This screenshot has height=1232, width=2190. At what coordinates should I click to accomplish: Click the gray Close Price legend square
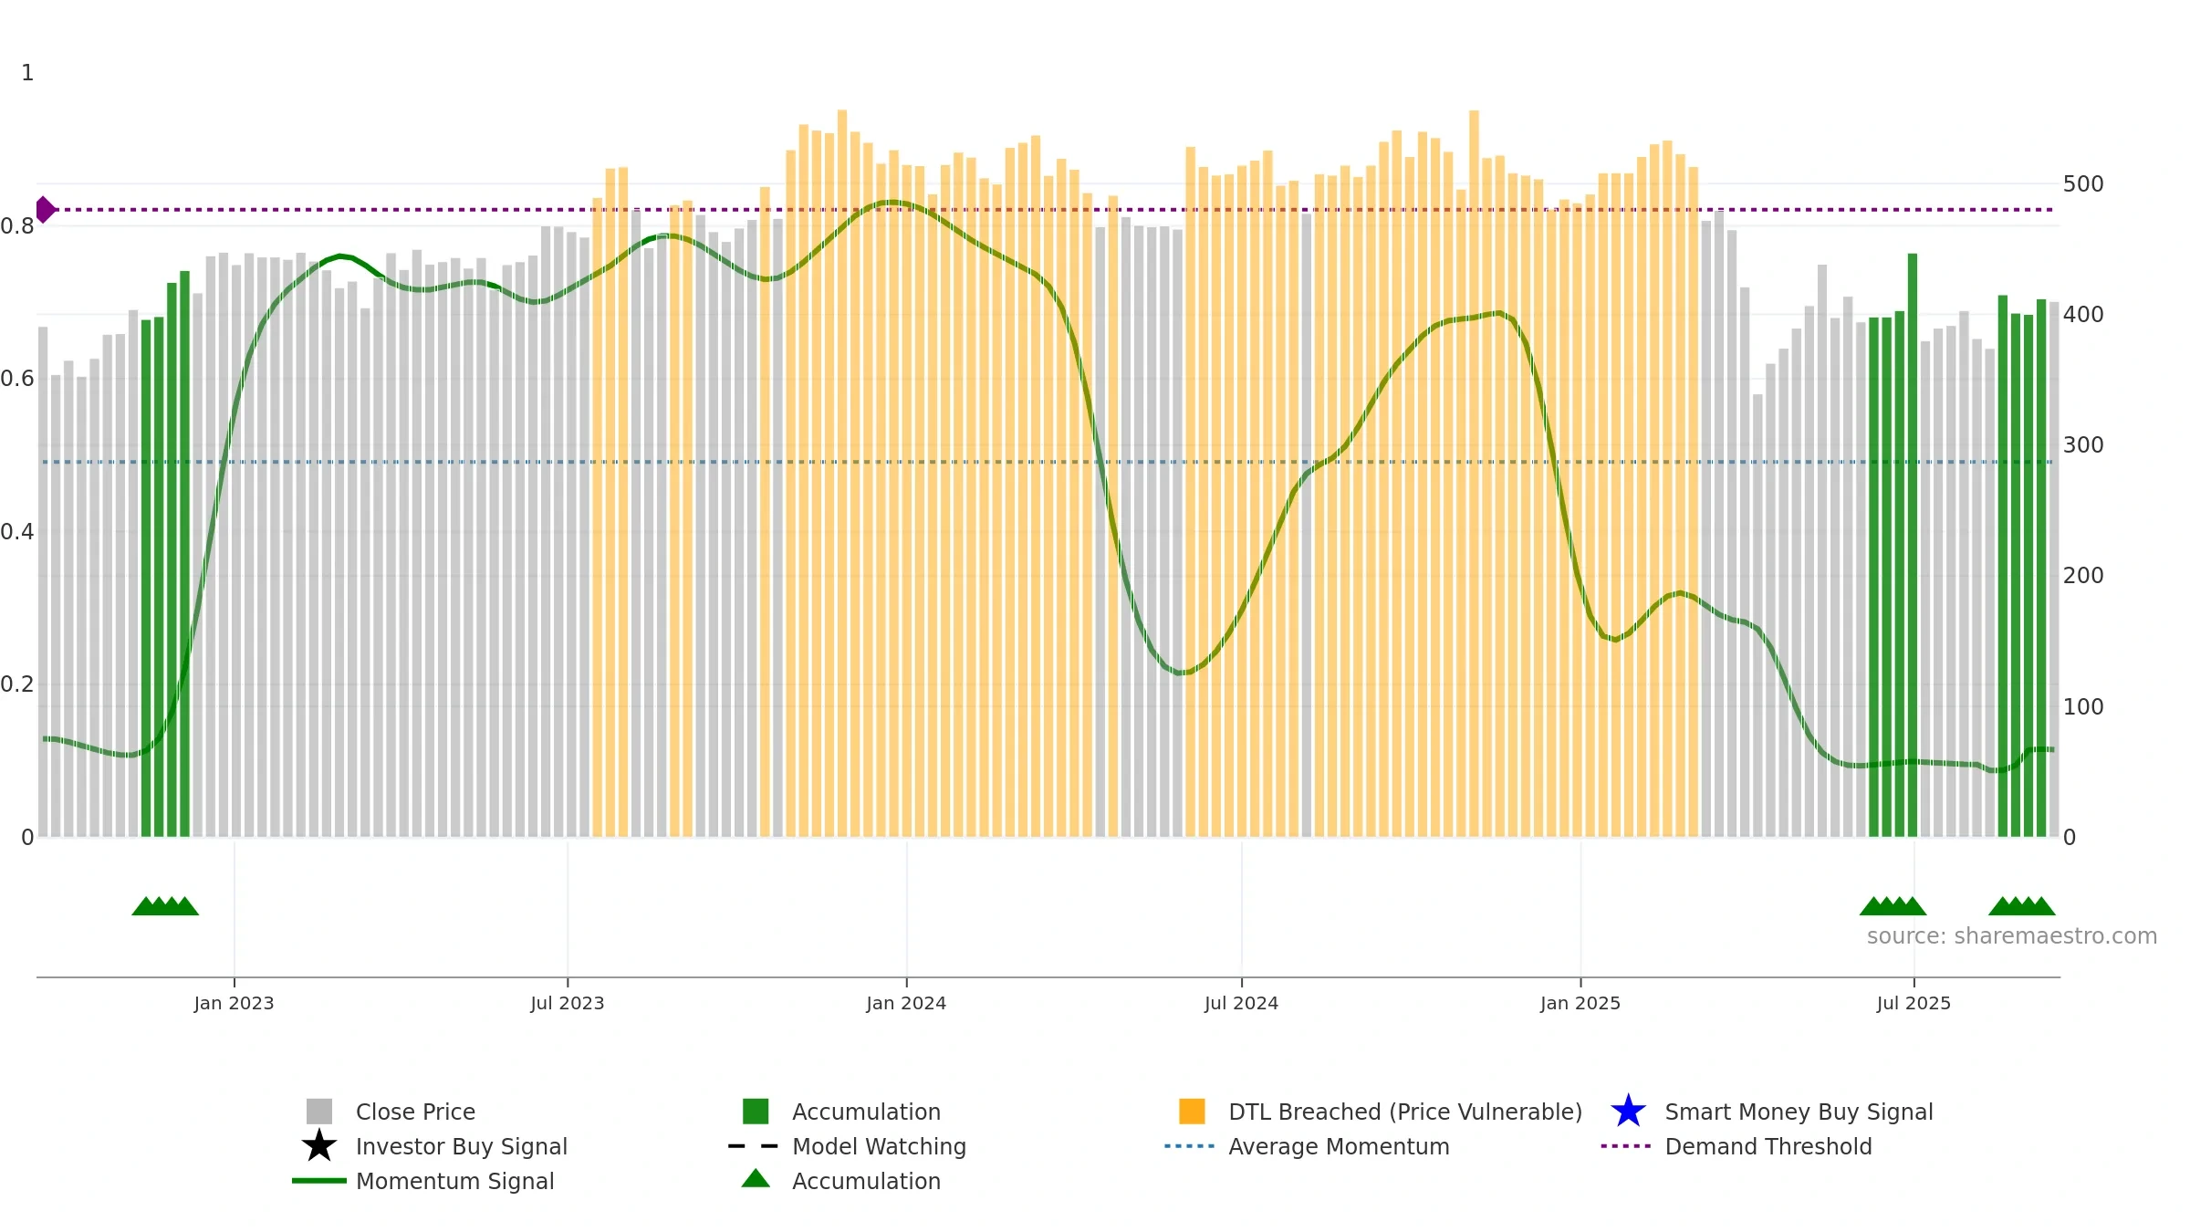coord(319,1112)
